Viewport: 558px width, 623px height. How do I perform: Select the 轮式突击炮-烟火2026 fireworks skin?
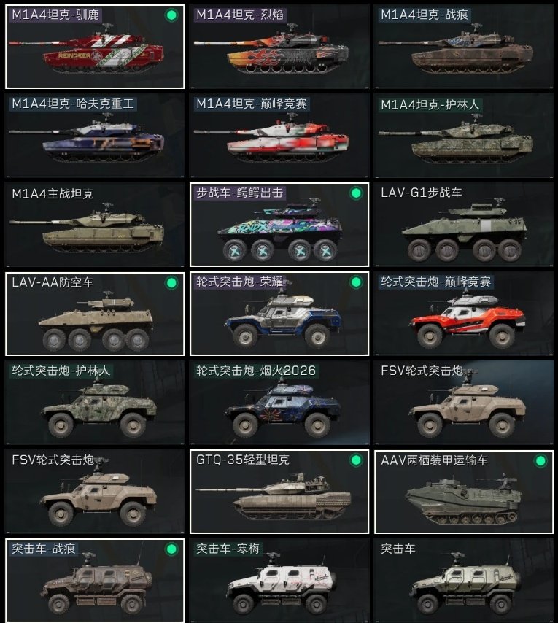279,403
